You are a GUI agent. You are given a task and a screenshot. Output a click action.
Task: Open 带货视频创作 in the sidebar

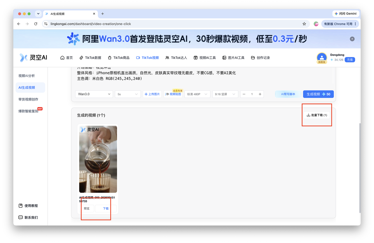(28, 99)
